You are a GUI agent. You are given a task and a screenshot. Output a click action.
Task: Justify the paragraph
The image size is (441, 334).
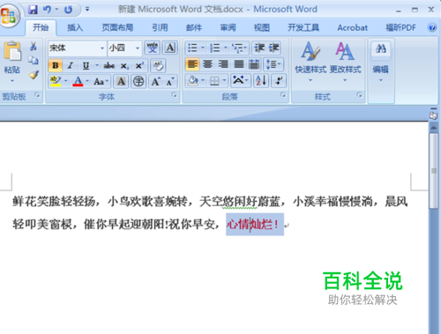(238, 64)
